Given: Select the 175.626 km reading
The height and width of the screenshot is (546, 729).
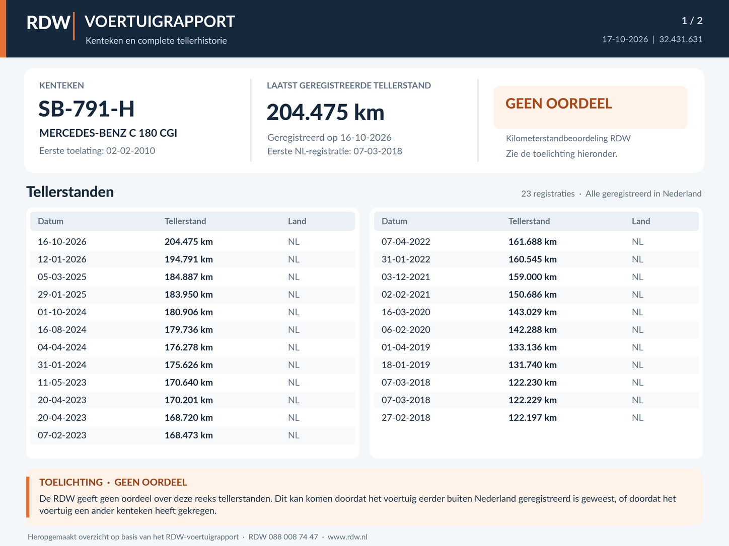Looking at the screenshot, I should [x=189, y=365].
